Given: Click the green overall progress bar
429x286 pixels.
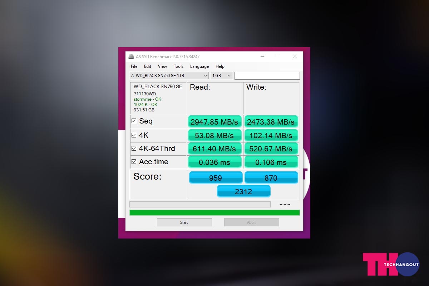Looking at the screenshot, I should (x=214, y=213).
